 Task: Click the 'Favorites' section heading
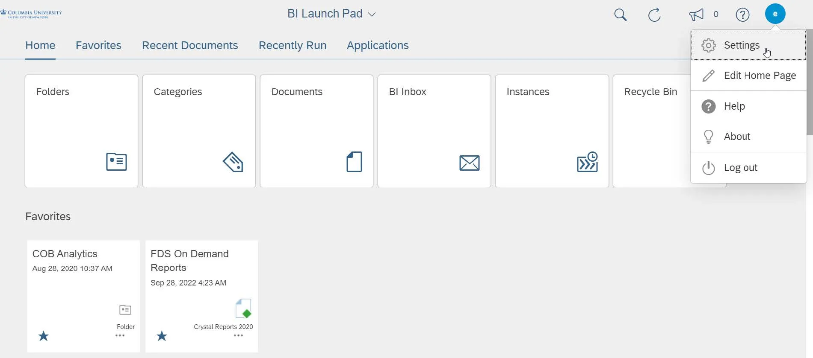tap(48, 216)
